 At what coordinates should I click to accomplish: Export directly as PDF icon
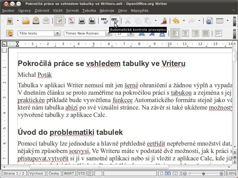click(x=72, y=21)
